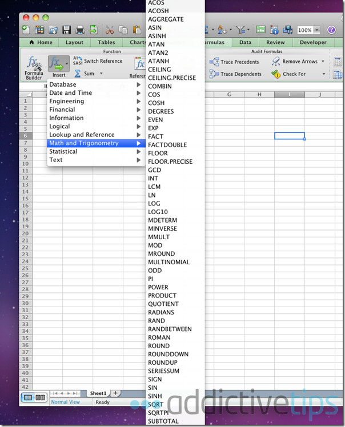Open the Remove Arrows dropdown arrow
This screenshot has width=345, height=427.
323,62
